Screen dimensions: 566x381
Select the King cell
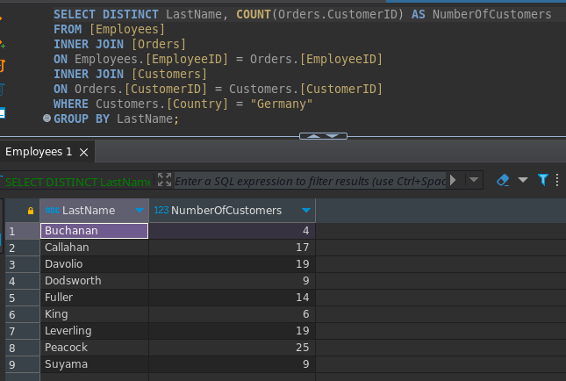coord(94,313)
